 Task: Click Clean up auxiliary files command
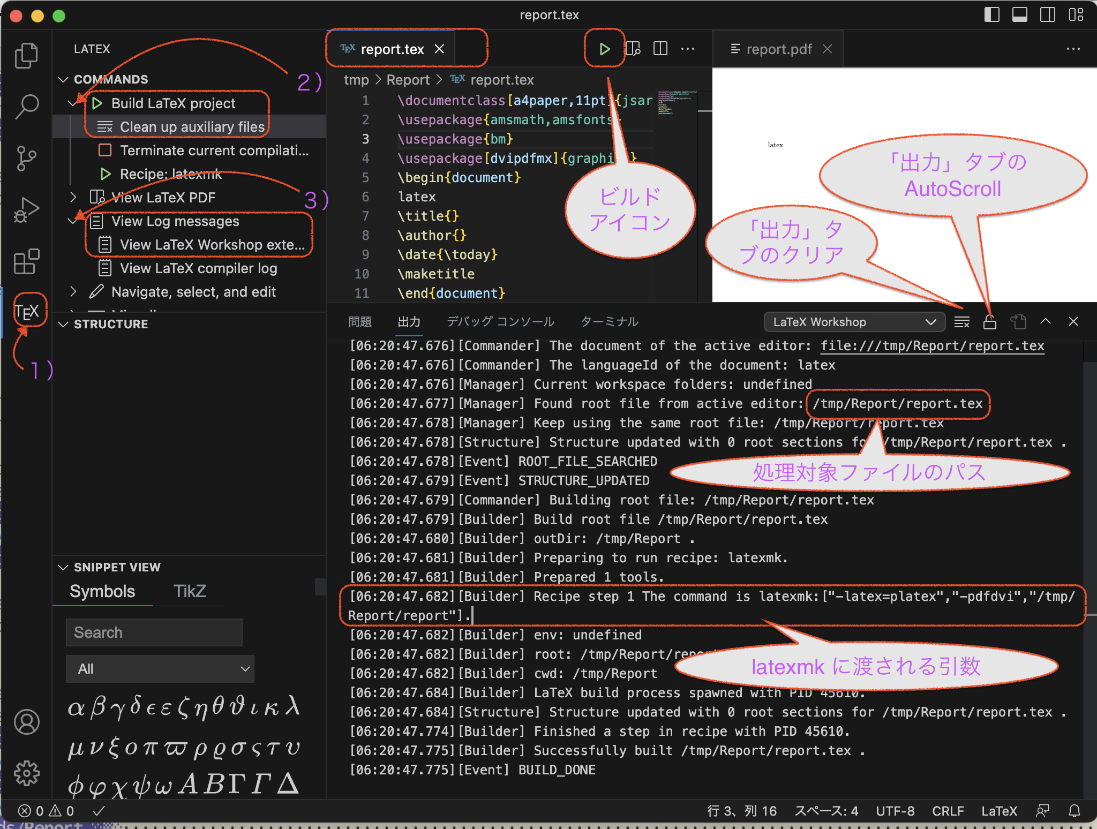coord(192,127)
